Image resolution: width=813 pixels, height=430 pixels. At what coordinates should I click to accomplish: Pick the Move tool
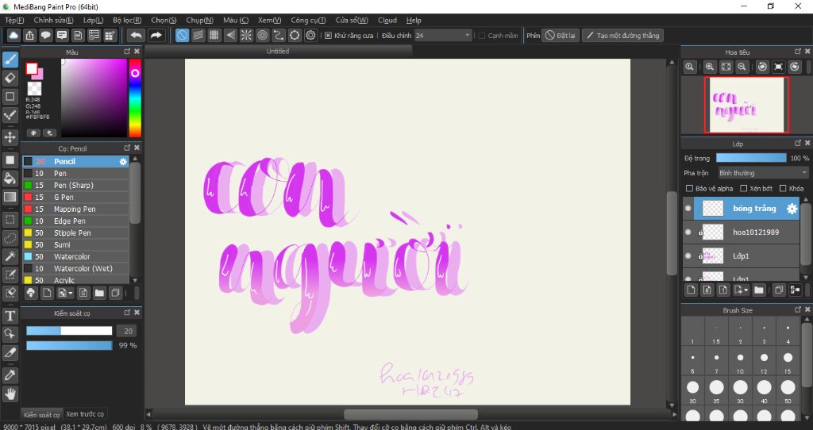(x=10, y=137)
